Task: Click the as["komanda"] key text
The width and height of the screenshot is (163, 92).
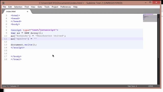Action: (21, 36)
